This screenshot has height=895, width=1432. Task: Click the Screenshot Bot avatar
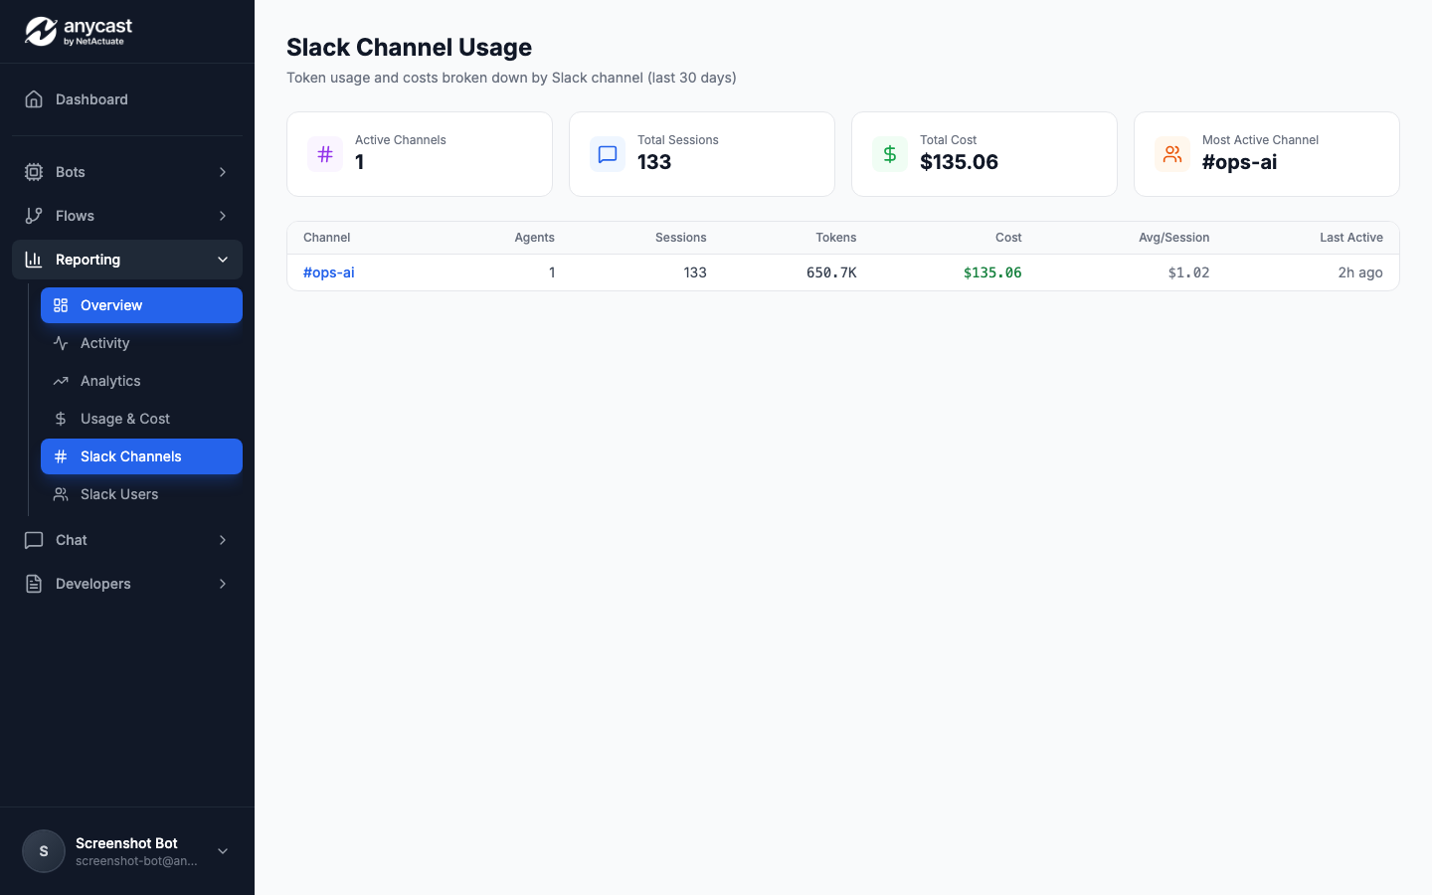click(x=44, y=851)
